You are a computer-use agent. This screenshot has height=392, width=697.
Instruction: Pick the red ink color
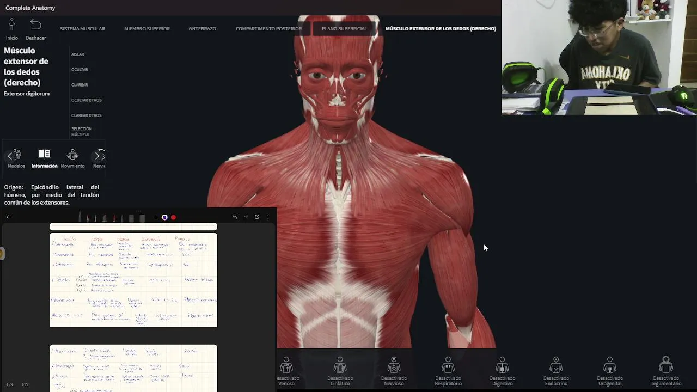(x=173, y=217)
